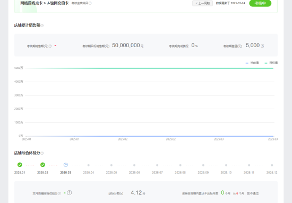
Task: Click help icon next to 店铺综合体验分 heading
Action: coord(42,153)
